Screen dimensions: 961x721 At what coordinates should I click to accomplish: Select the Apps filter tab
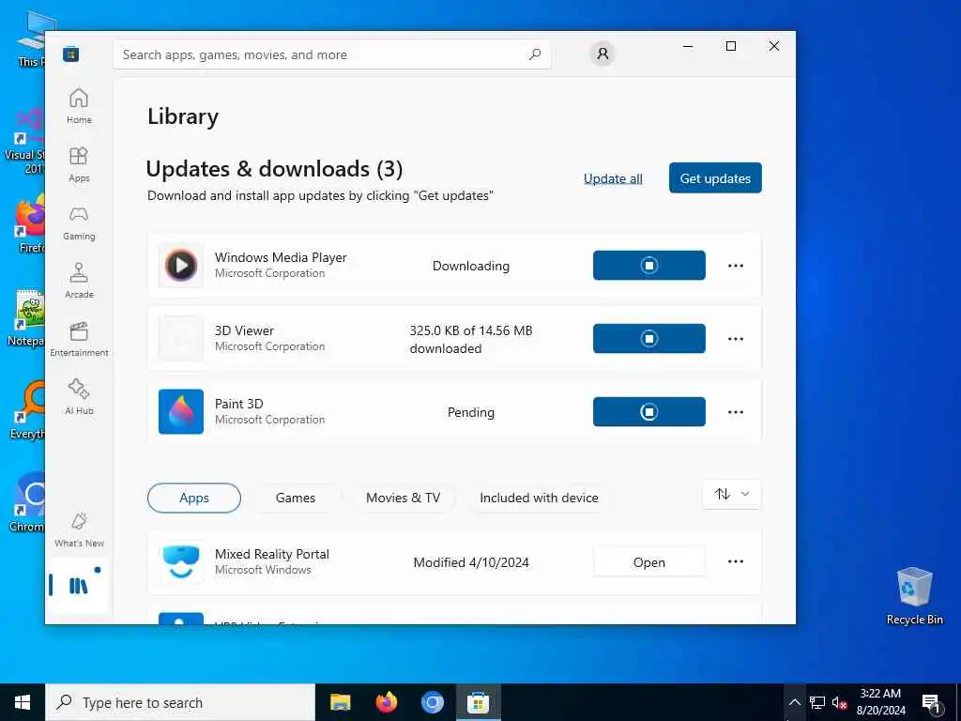pos(194,498)
